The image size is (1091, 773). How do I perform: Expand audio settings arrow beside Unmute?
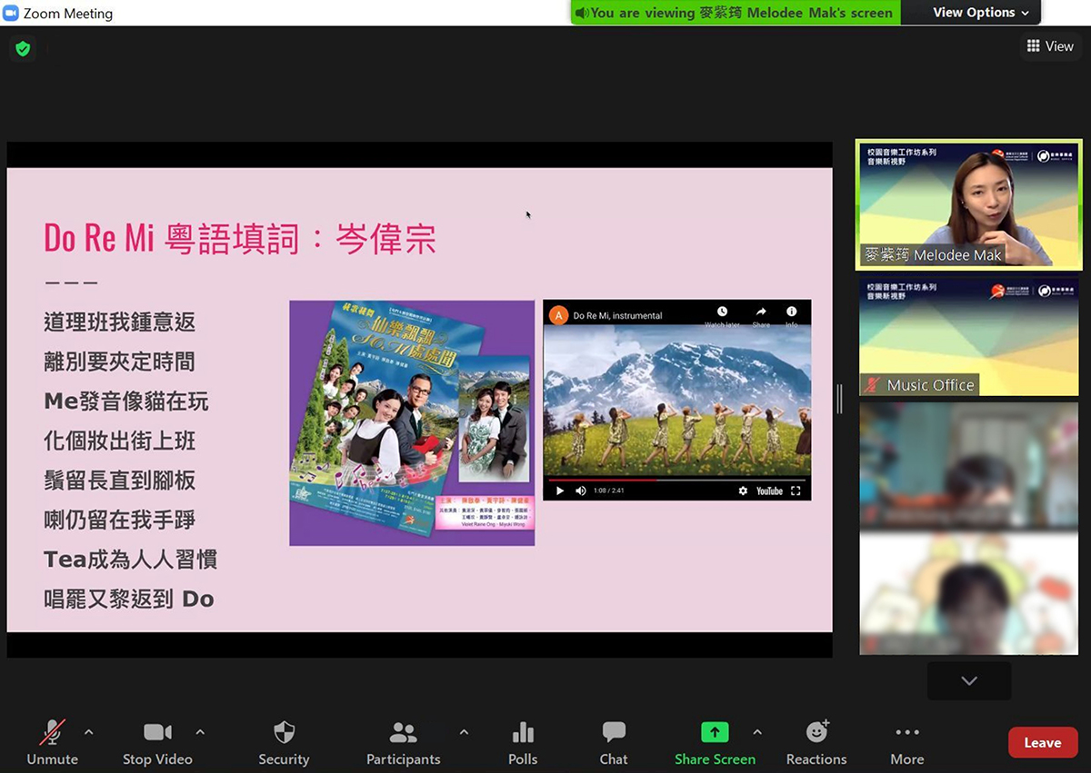click(x=88, y=732)
